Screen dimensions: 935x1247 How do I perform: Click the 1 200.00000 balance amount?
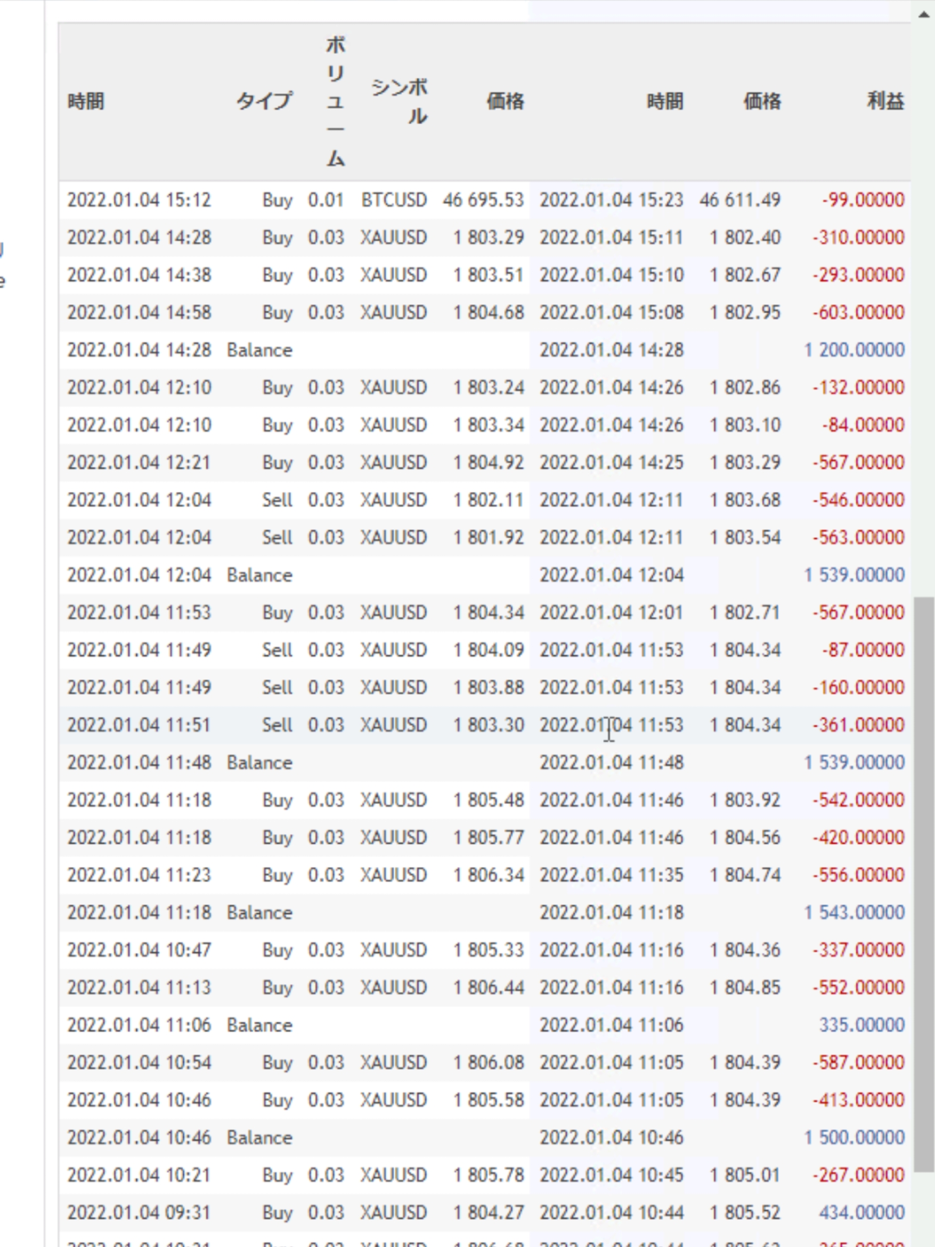pos(854,350)
